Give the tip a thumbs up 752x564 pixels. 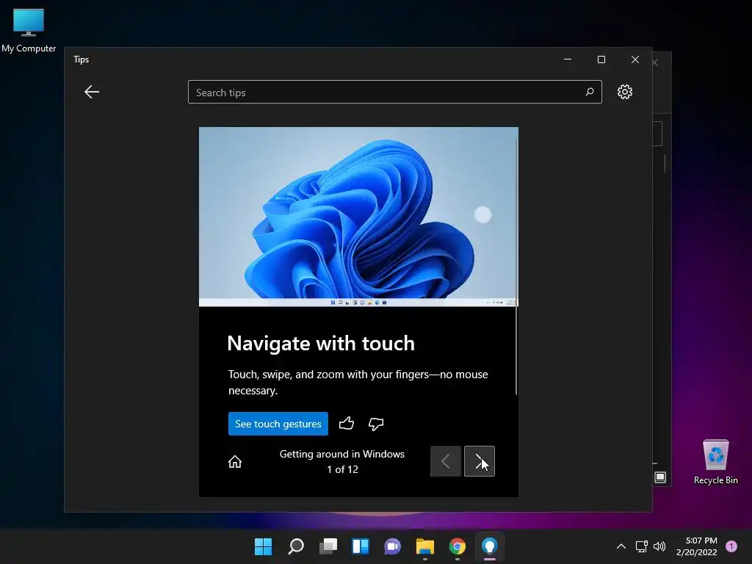point(347,424)
